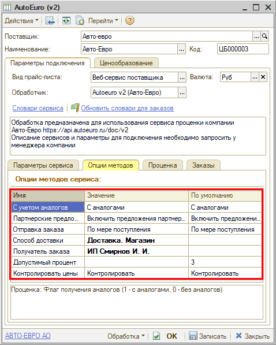Open help with the question mark icon
This screenshot has height=345, width=276.
coord(130,21)
